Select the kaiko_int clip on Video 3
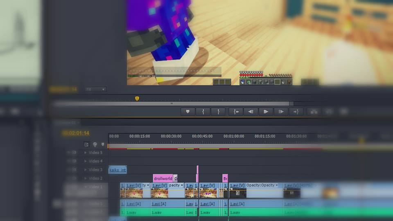 click(x=117, y=170)
